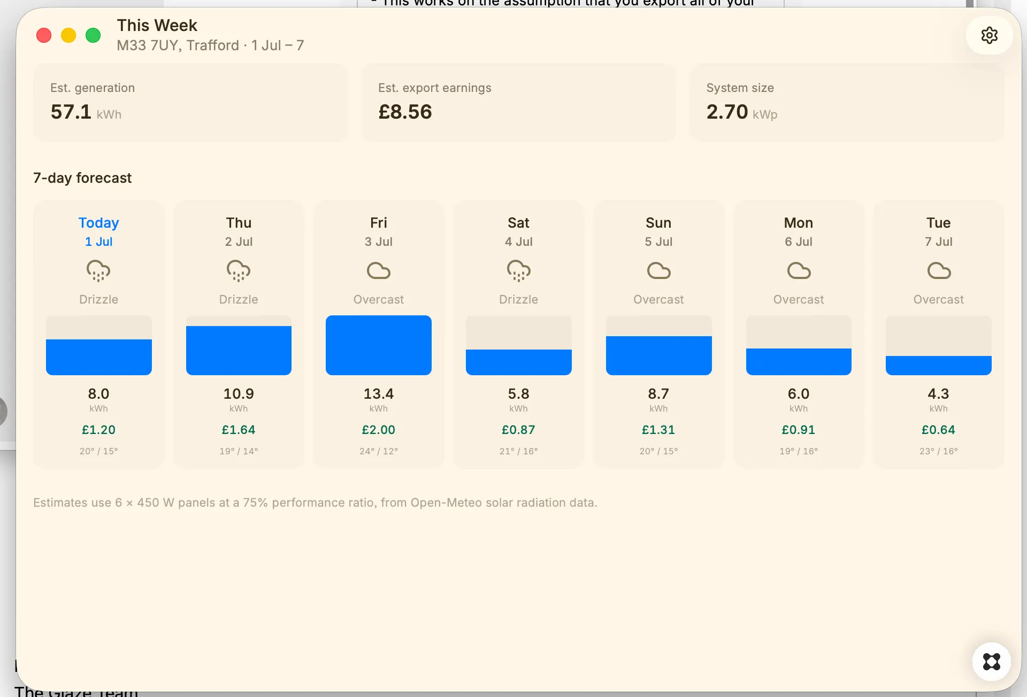1027x697 pixels.
Task: Click the 'M33 7UY, Trafford' location subtitle
Action: pos(178,45)
